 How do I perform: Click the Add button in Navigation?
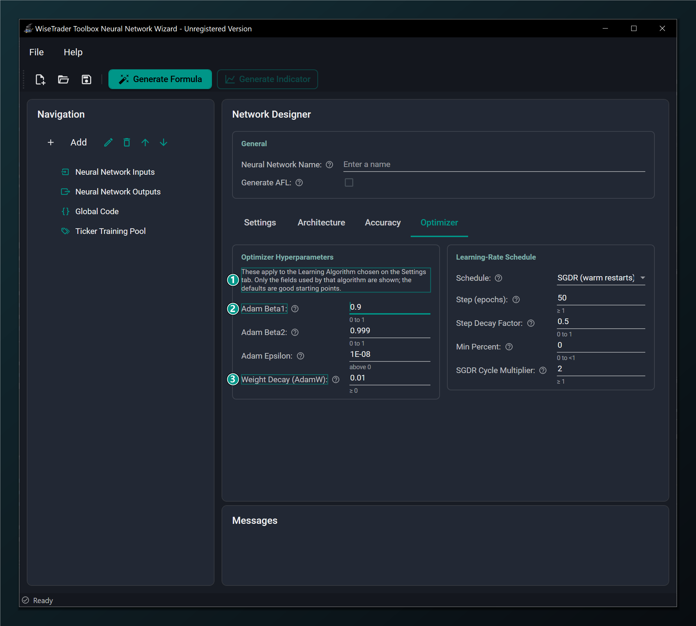point(67,142)
